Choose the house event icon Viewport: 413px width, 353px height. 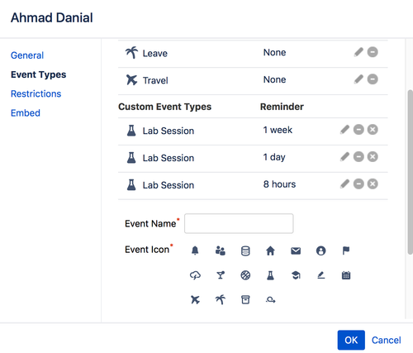[270, 250]
